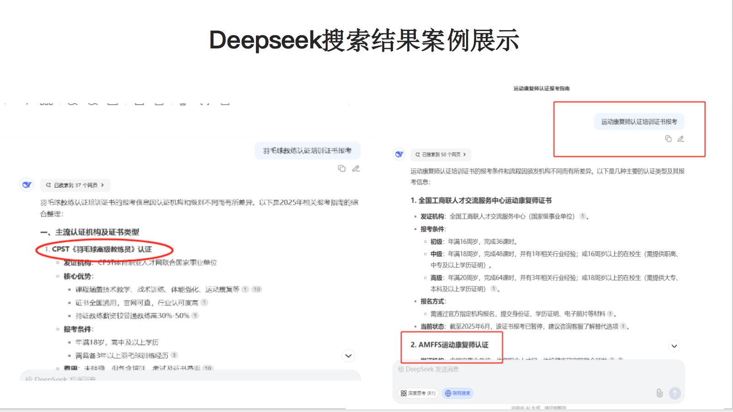733x412 pixels.
Task: Click the 运动康复师认证报考指南 chat title
Action: pos(541,89)
